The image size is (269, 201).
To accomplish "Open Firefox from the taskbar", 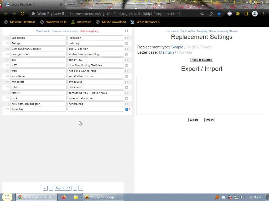I will tap(64, 197).
